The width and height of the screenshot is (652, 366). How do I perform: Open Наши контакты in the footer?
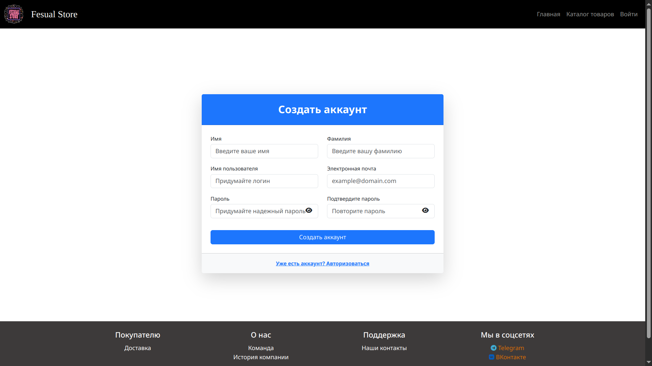(384, 348)
